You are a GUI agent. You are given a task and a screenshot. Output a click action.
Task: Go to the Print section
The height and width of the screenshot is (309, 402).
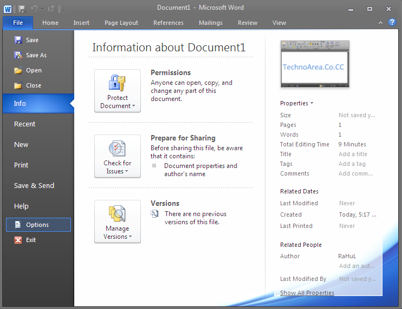click(21, 165)
